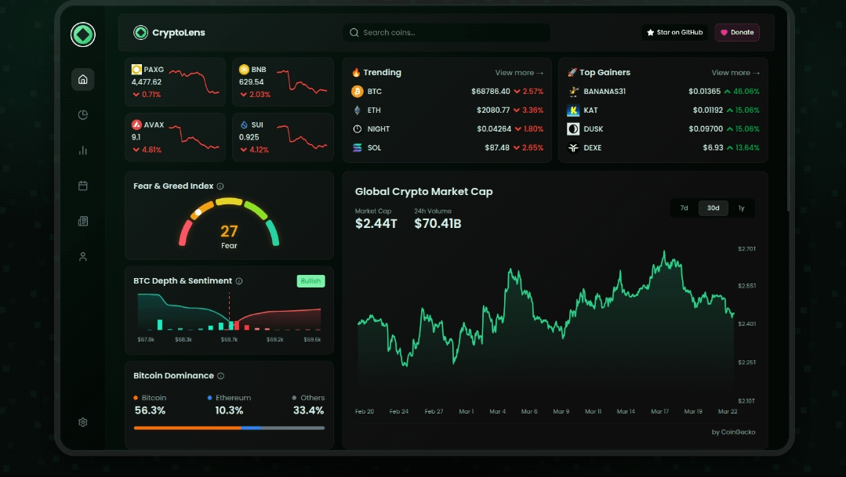Screen dimensions: 846x477
Task: Click the Bitcoin Dominance progress bar
Action: [229, 428]
